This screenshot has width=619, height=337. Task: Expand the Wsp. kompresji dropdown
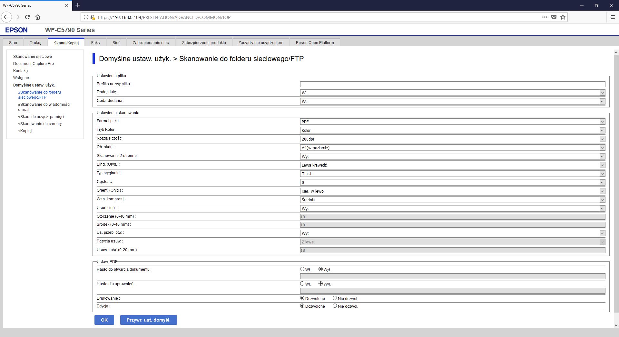tap(453, 200)
